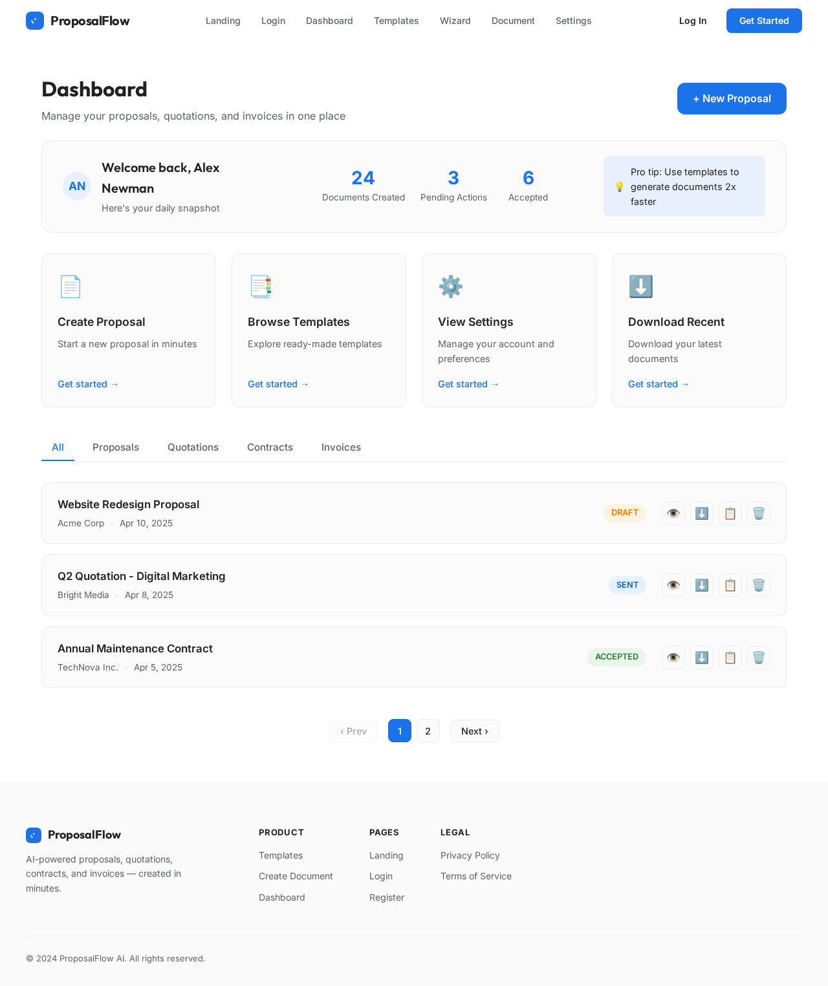This screenshot has width=828, height=986.
Task: Click the Create Proposal document icon
Action: point(70,286)
